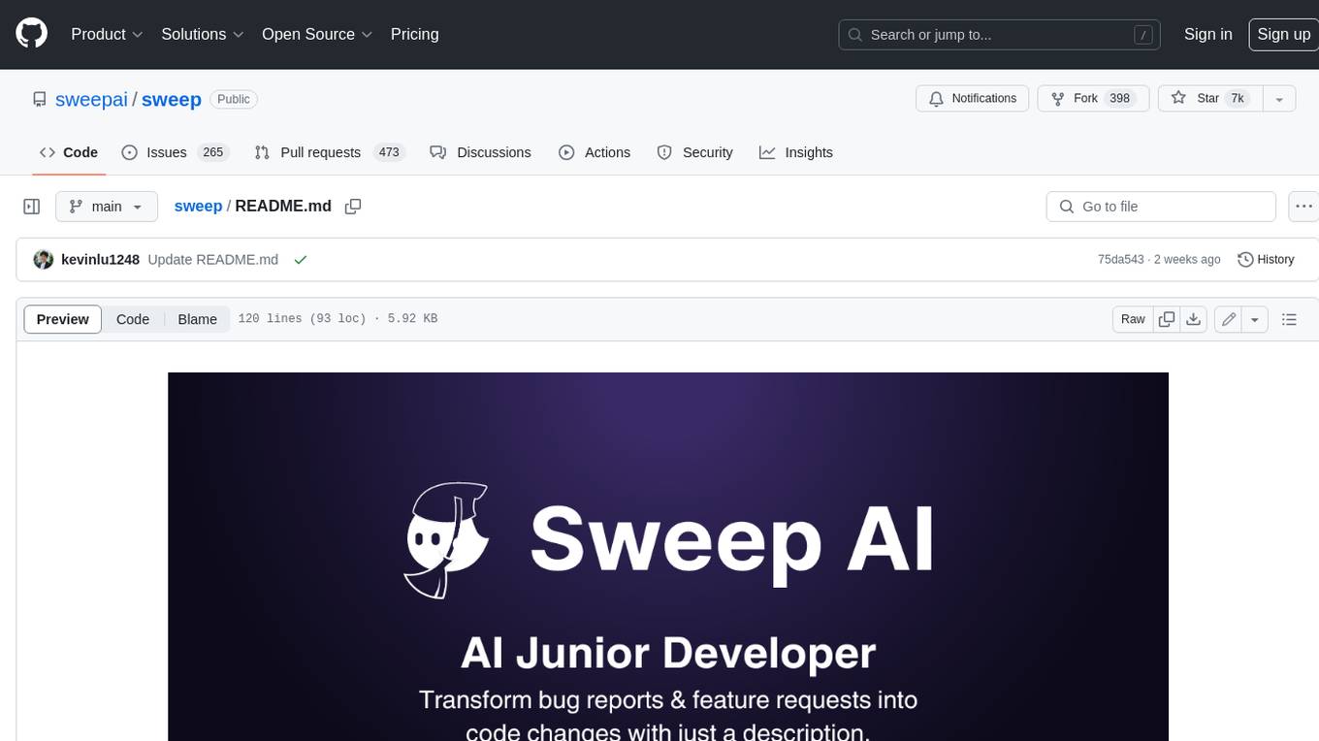Open the sweep repository link
1319x741 pixels.
tap(171, 99)
